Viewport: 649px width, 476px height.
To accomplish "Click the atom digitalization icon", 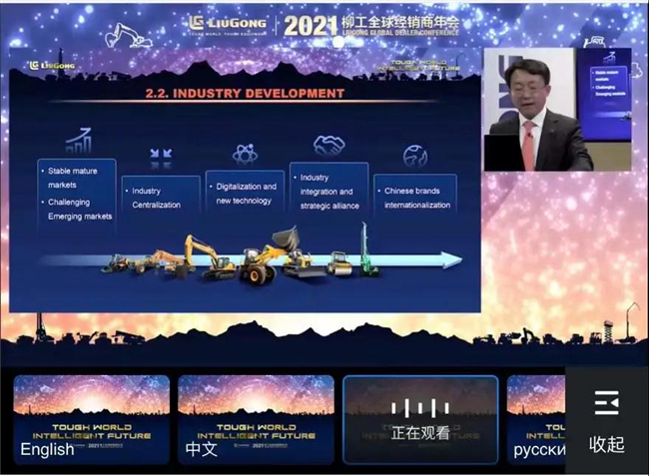I will tap(245, 154).
